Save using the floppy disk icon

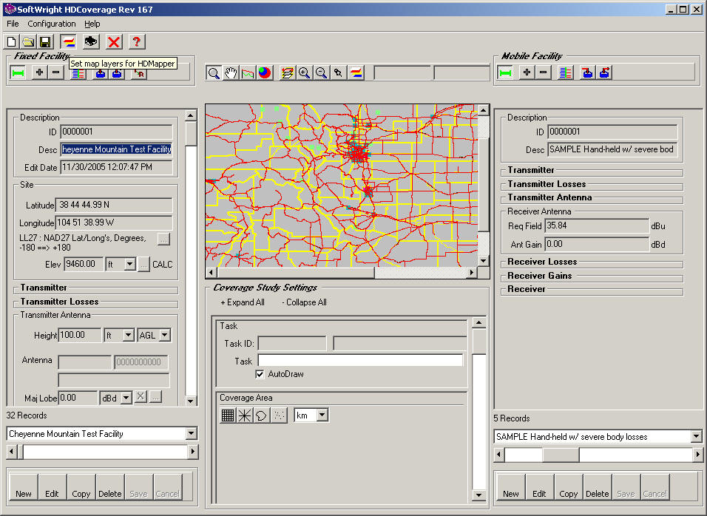[45, 42]
